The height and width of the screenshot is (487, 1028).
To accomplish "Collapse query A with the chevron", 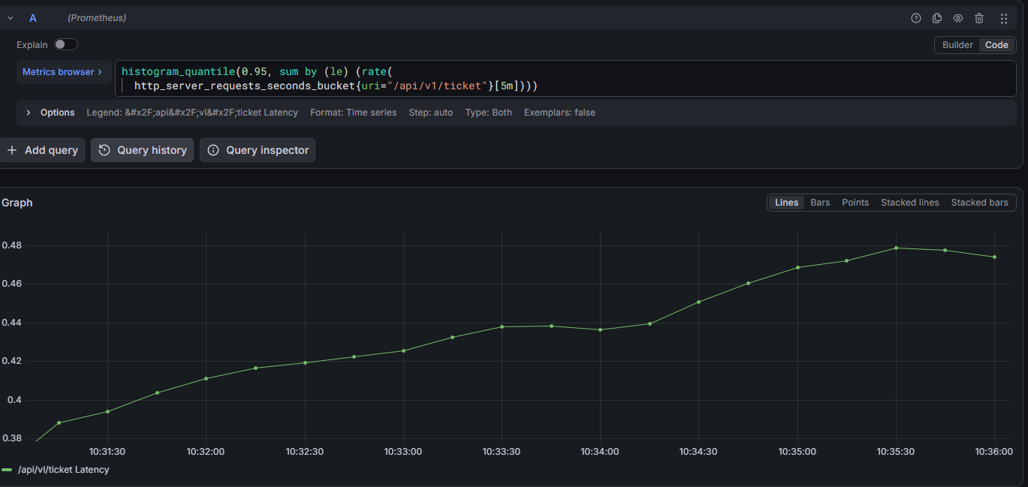I will click(x=11, y=18).
